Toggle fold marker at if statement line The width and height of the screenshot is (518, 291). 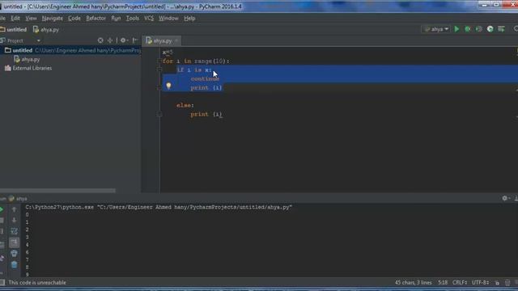pyautogui.click(x=159, y=70)
